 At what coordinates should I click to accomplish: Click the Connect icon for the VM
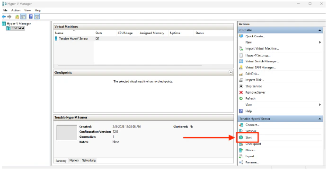tap(241, 125)
